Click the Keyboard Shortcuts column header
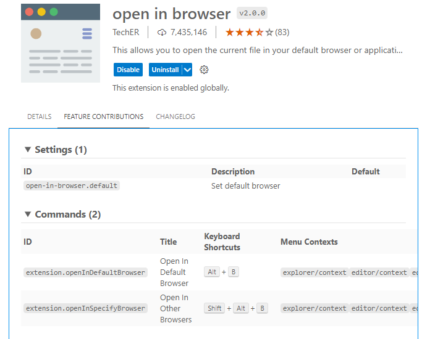422x339 pixels. coord(222,242)
